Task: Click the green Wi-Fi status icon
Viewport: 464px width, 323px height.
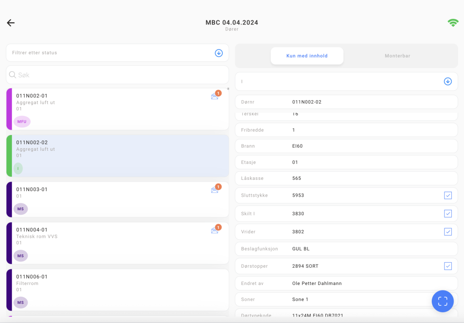Action: pyautogui.click(x=453, y=23)
